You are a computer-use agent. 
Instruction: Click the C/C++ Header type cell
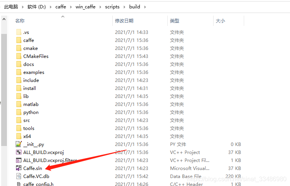(x=186, y=184)
